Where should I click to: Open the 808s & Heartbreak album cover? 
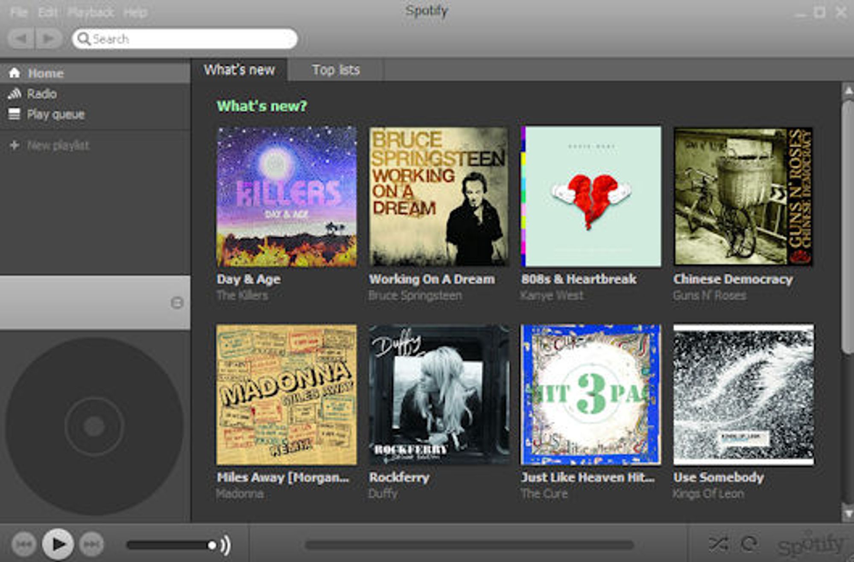[x=591, y=197]
